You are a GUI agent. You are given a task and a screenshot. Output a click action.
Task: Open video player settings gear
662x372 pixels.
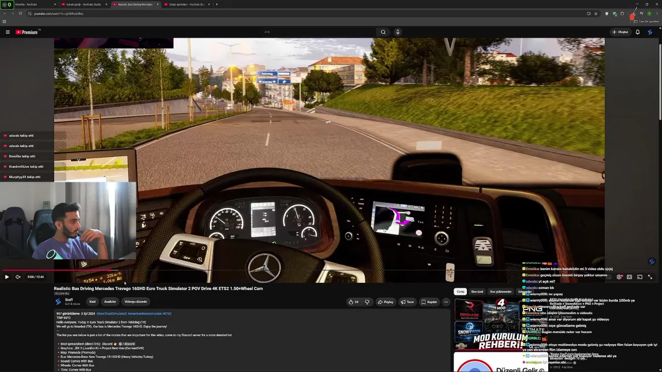coord(619,277)
